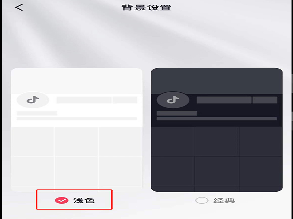The height and width of the screenshot is (219, 293).
Task: Click thin full-width bio line in light preview
Action: point(77,119)
